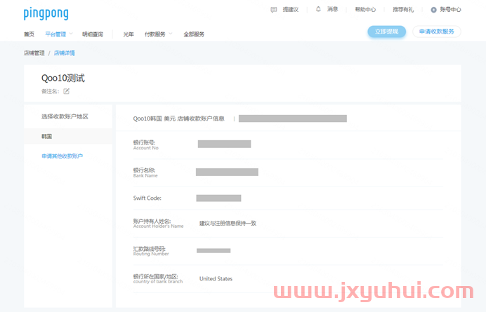This screenshot has height=312, width=486.
Task: Click the 申请收款服务 button
Action: (x=436, y=32)
